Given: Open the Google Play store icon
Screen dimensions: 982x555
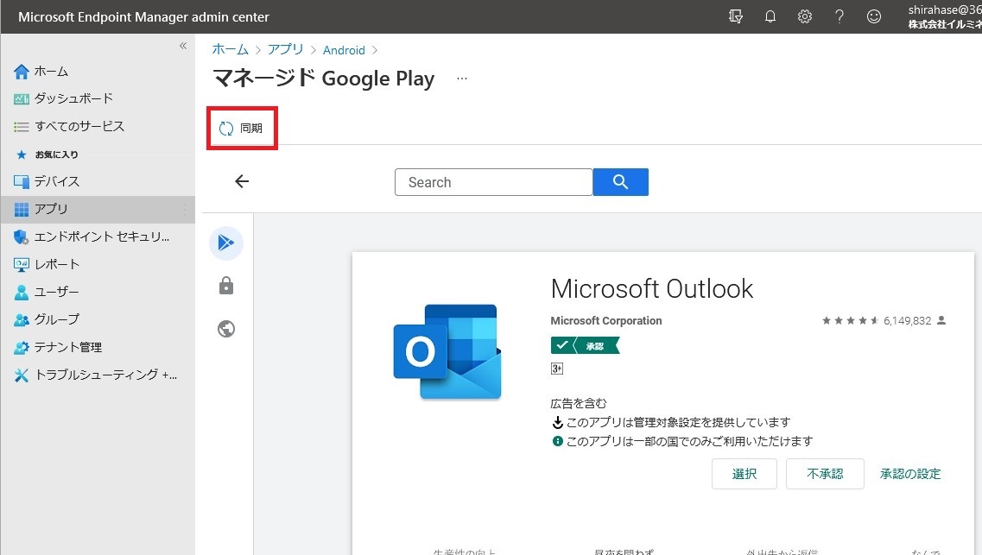Looking at the screenshot, I should pos(226,243).
